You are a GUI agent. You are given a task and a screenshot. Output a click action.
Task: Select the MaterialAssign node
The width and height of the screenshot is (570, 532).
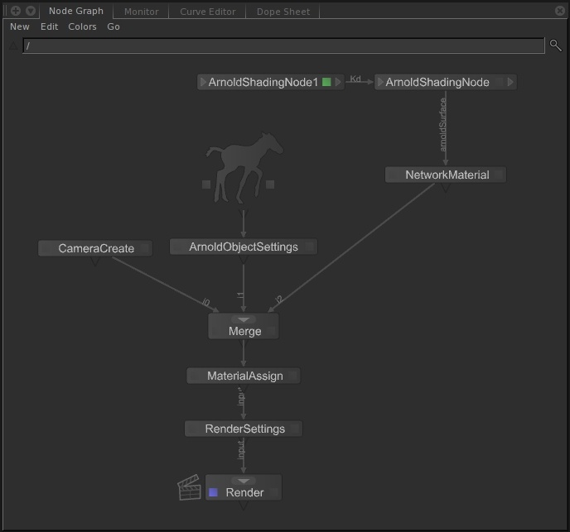(244, 376)
